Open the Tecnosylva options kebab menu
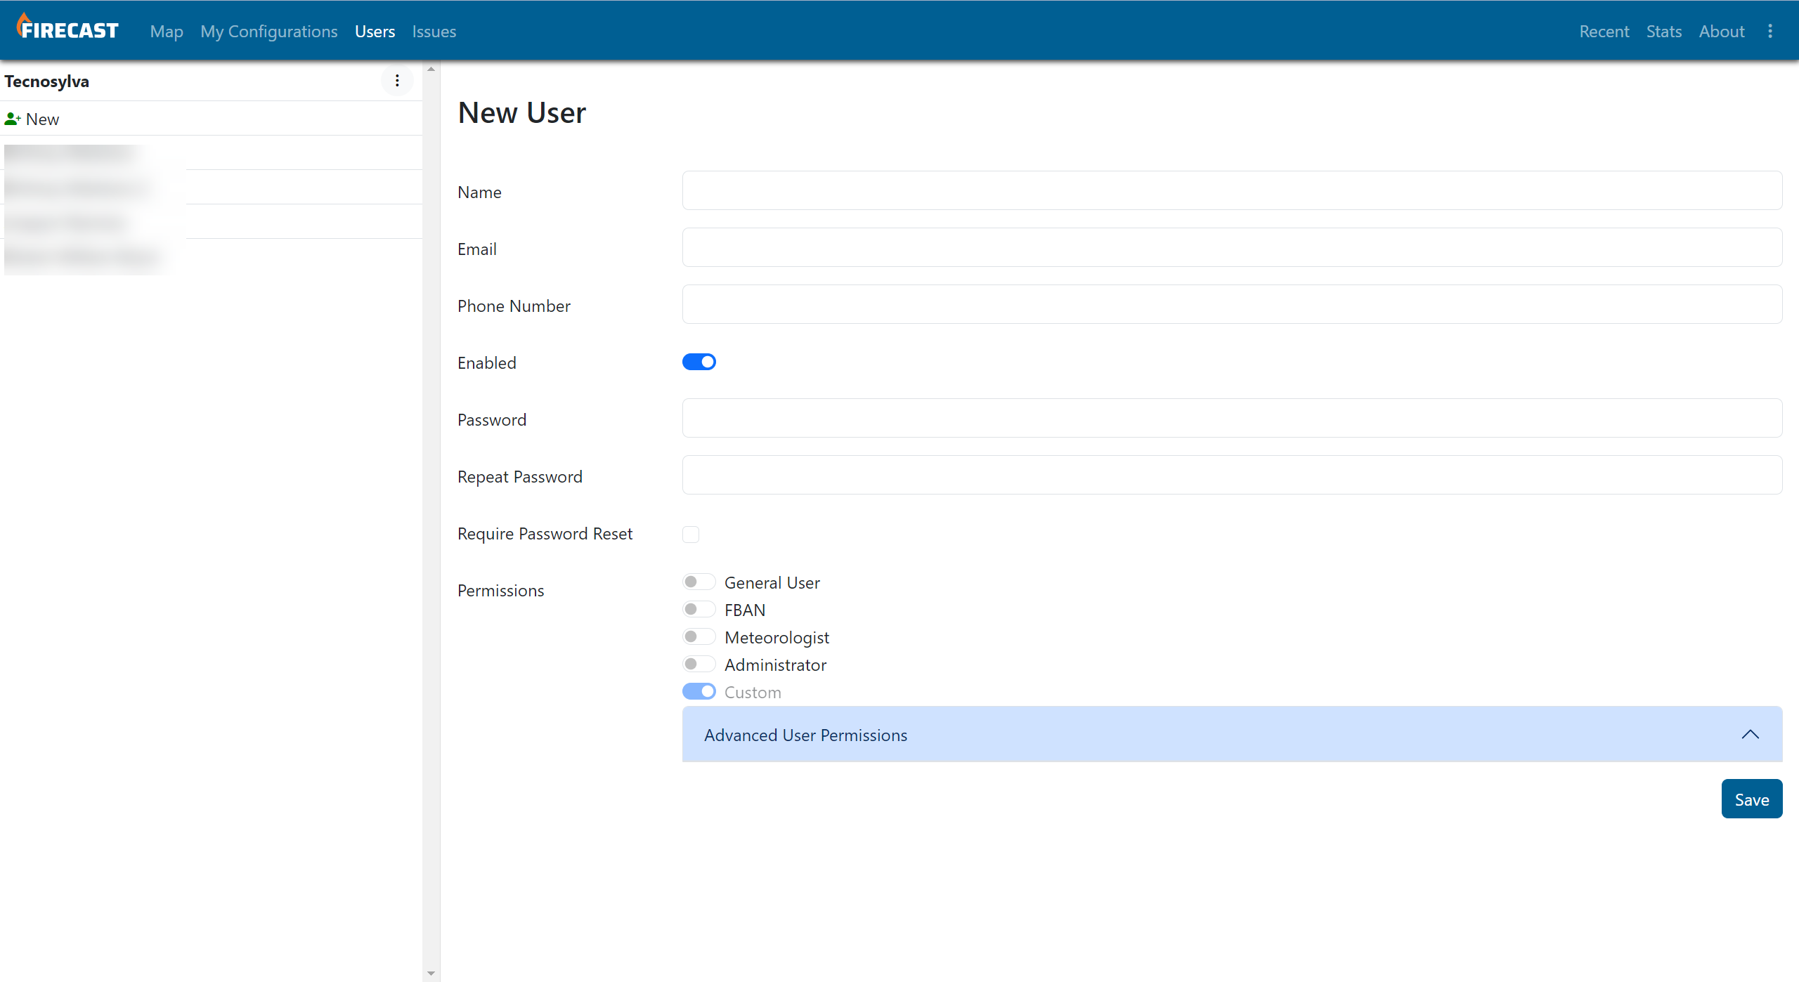 click(397, 81)
